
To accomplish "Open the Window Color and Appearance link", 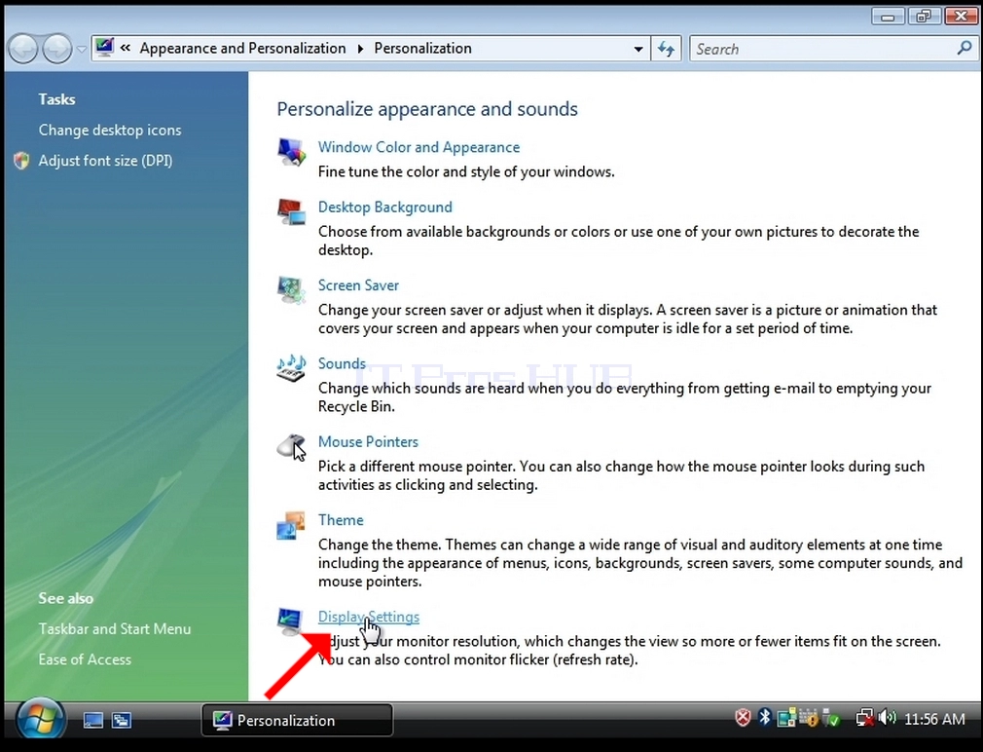I will 419,147.
